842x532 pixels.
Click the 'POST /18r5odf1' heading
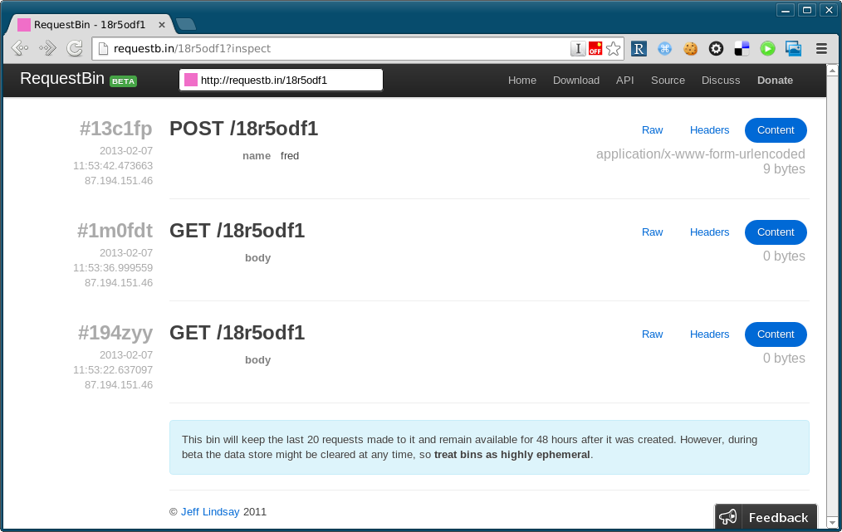point(244,129)
